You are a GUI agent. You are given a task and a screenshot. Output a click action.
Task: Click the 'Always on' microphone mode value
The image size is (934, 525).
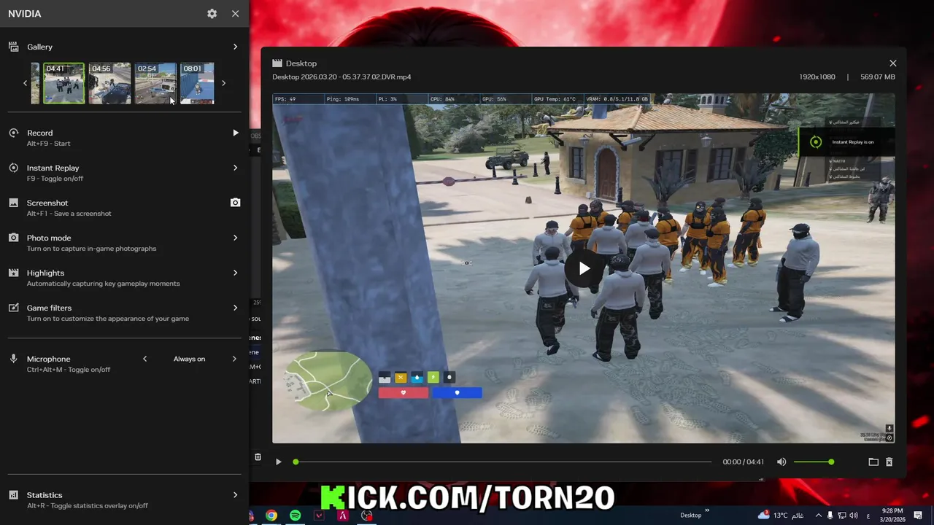[x=189, y=359]
